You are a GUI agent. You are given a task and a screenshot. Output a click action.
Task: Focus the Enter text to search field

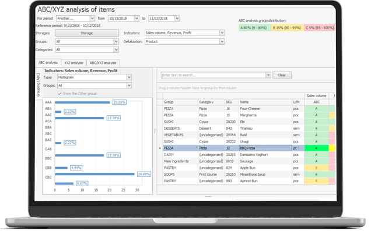213,75
